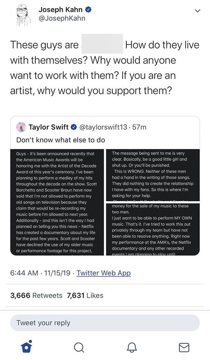Image resolution: width=210 pixels, height=360 pixels.
Task: Open the Search tab magnifier icon
Action: (79, 347)
